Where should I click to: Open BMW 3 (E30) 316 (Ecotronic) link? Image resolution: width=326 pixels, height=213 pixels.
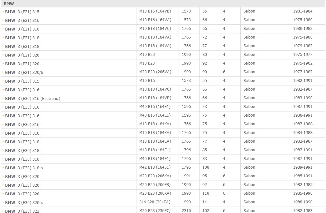(x=33, y=99)
